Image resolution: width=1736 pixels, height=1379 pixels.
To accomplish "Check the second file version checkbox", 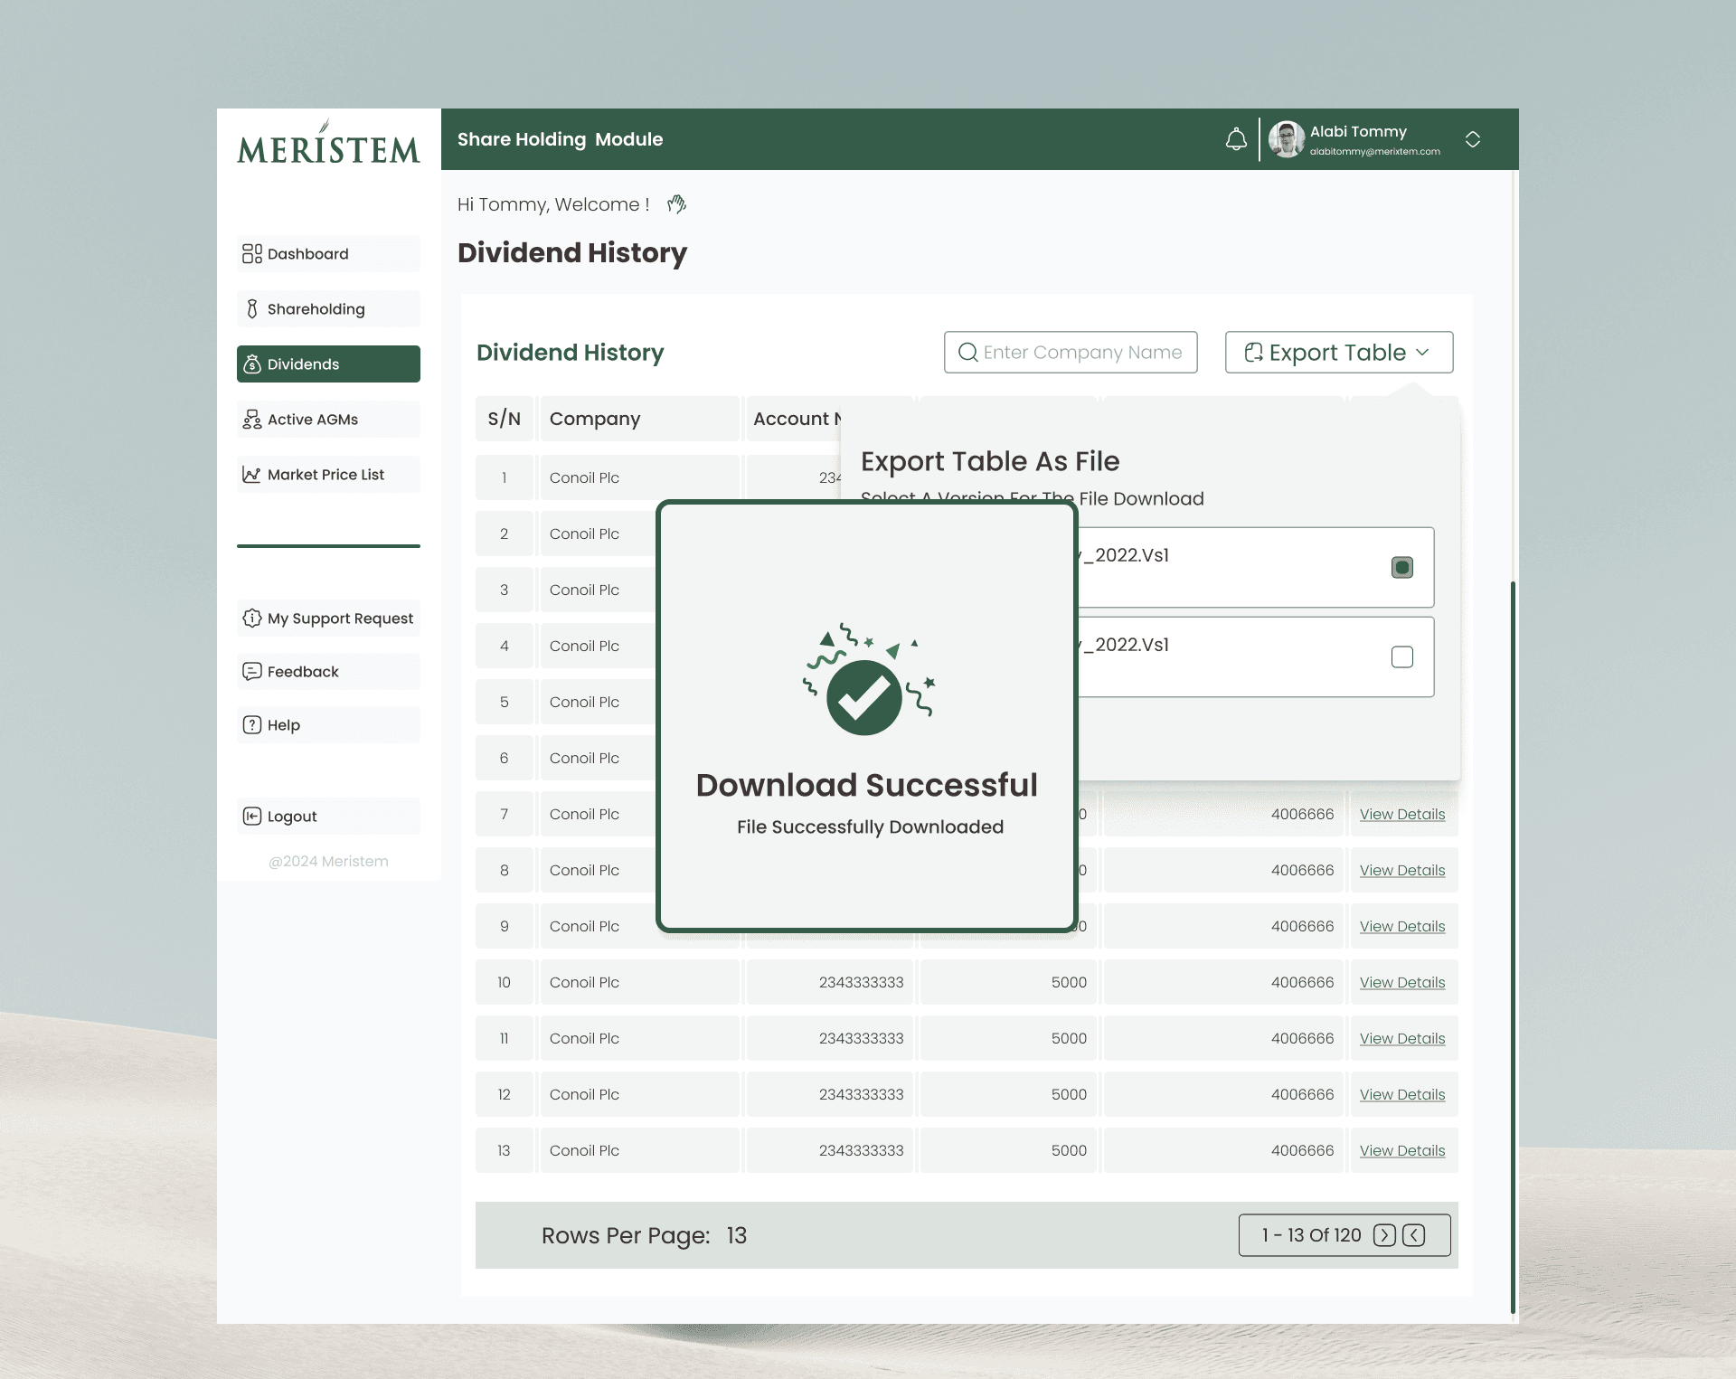I will 1402,657.
